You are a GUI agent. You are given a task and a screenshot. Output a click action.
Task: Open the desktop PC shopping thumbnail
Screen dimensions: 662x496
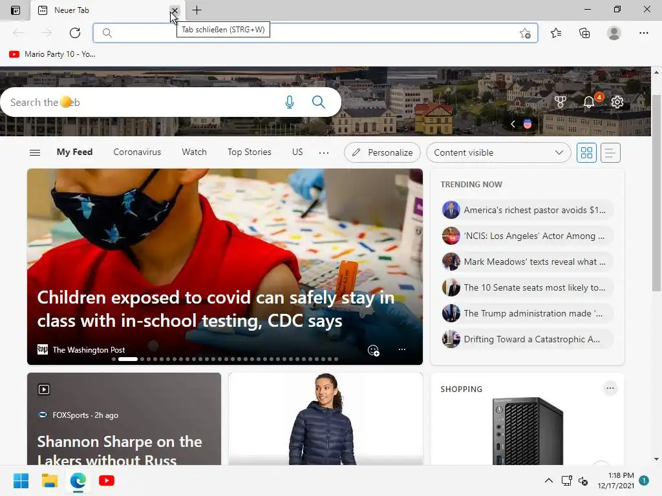[x=528, y=431]
